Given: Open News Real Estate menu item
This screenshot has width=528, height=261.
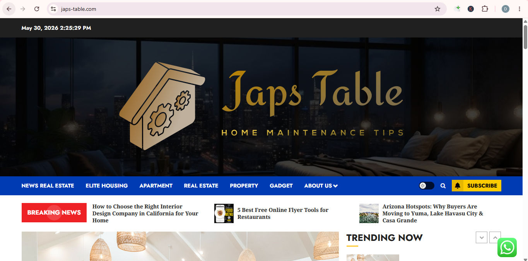Looking at the screenshot, I should pyautogui.click(x=48, y=186).
